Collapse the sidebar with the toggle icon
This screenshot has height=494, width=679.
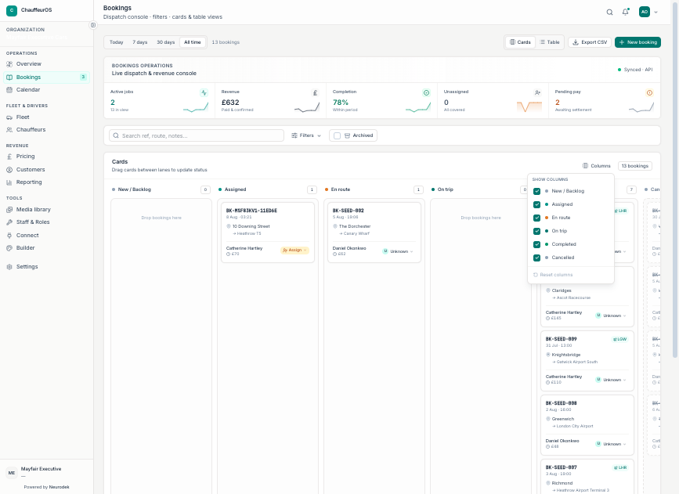(x=92, y=25)
